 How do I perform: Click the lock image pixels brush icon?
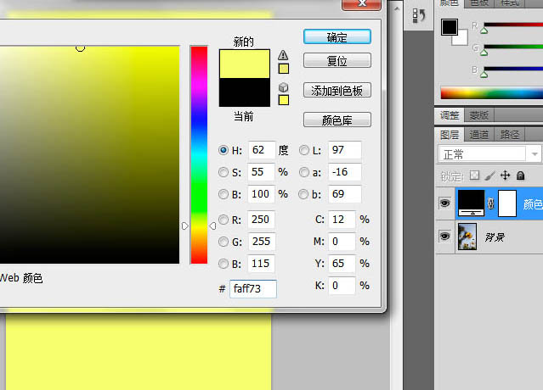pos(489,175)
